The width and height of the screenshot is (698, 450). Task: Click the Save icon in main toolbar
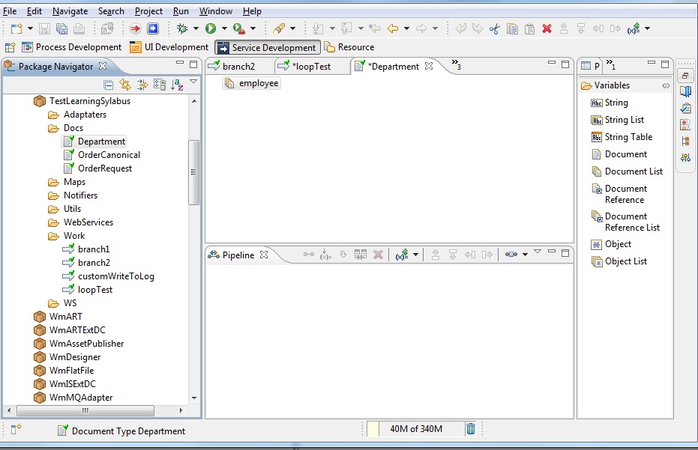click(44, 29)
